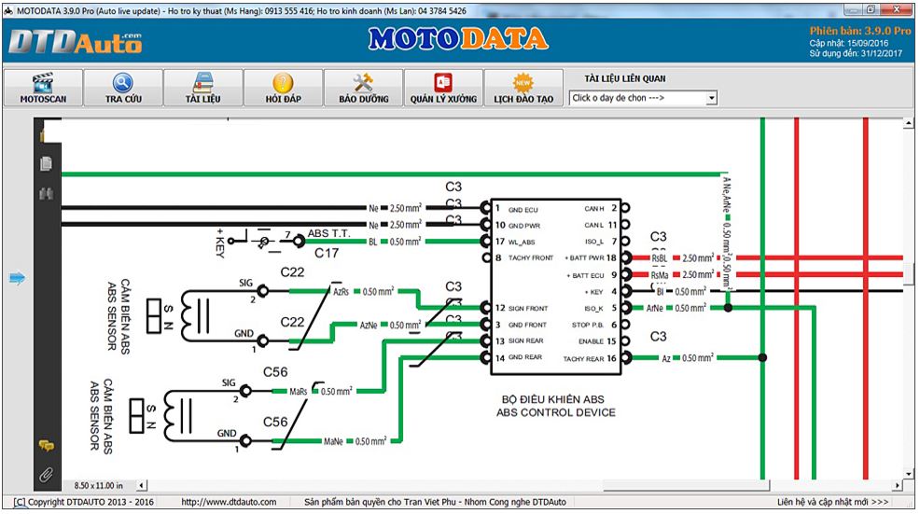Click 'ENABLE' pin 15 label
Viewport: 920px width, 514px height.
[592, 341]
